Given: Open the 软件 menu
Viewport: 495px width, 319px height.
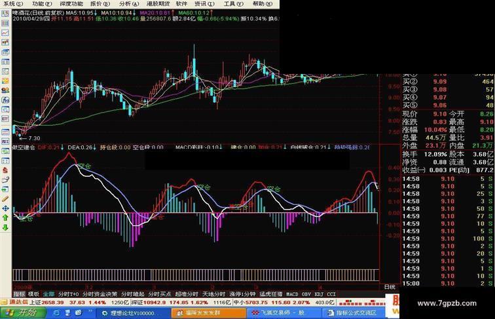Looking at the screenshot, I should pos(181,4).
